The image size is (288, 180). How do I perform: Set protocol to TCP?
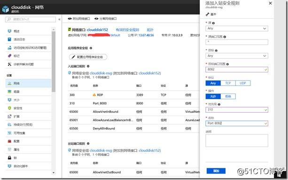click(228, 83)
